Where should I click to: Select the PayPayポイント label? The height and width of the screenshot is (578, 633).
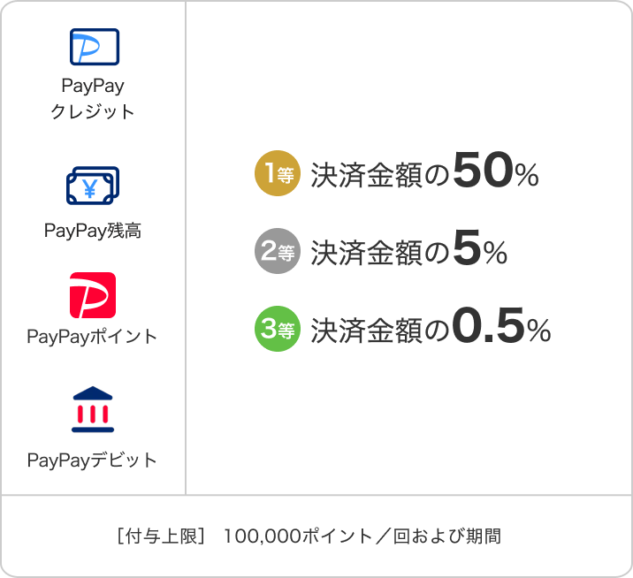pyautogui.click(x=93, y=337)
